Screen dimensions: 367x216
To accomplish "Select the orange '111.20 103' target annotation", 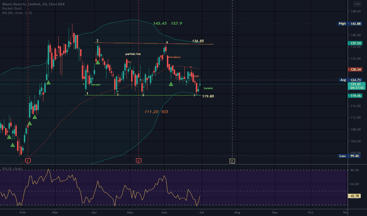I will point(156,112).
